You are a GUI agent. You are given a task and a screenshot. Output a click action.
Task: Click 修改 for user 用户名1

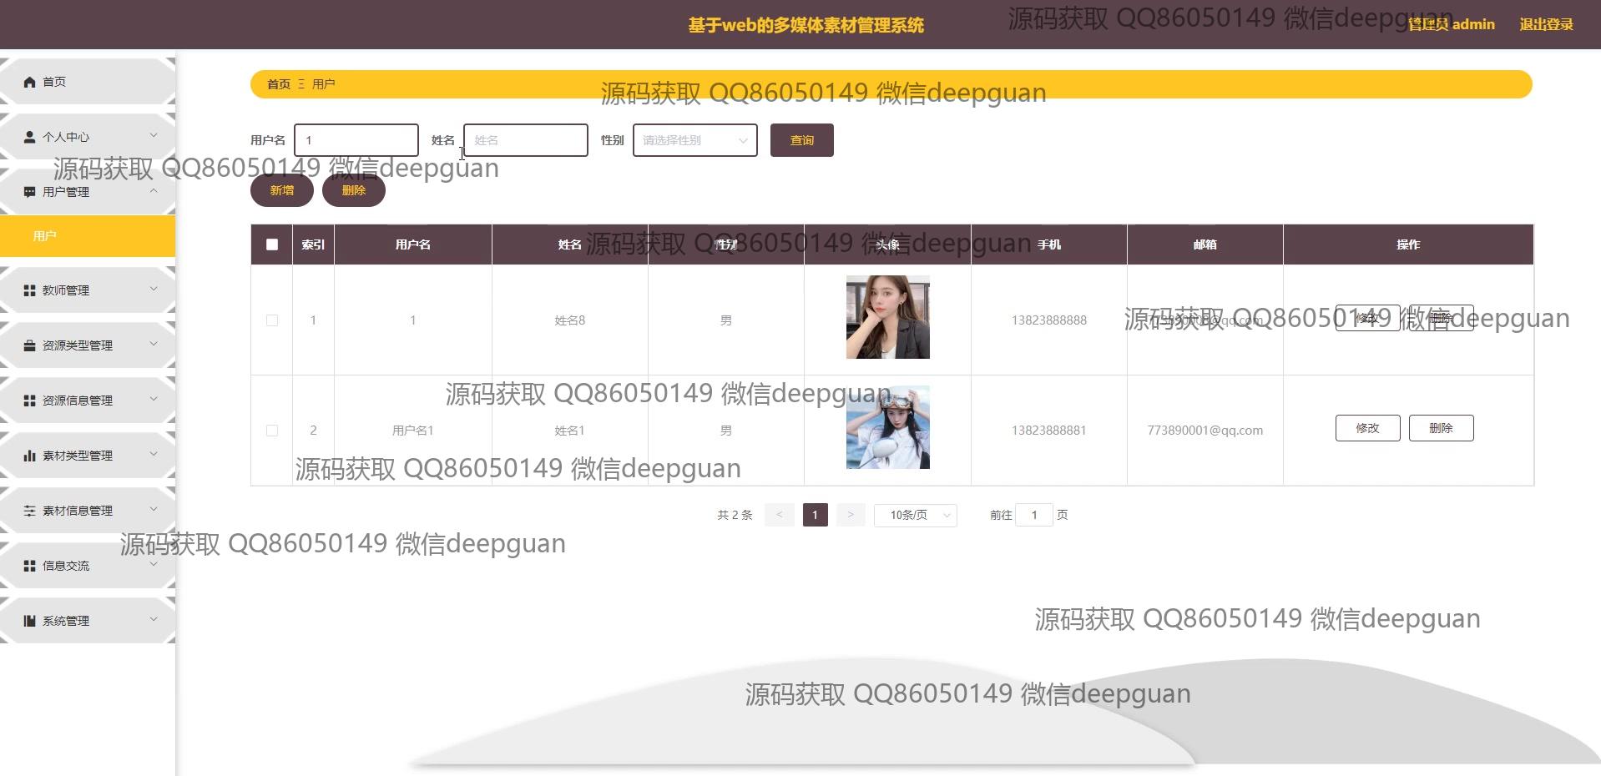1368,428
